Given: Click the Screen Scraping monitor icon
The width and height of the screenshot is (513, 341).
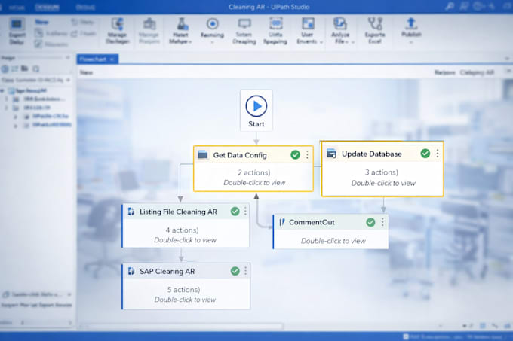Looking at the screenshot, I should 244,24.
